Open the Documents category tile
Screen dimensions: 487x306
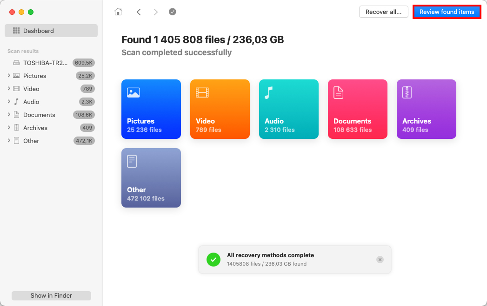coord(358,109)
